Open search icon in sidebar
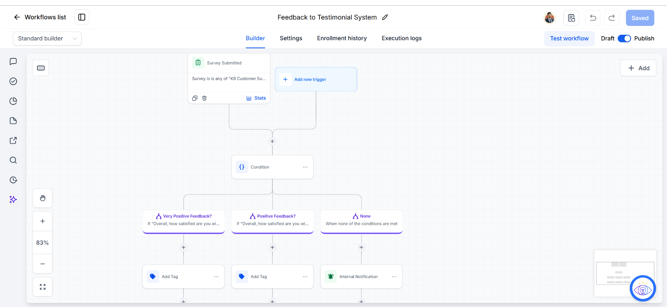The width and height of the screenshot is (667, 307). tap(13, 160)
